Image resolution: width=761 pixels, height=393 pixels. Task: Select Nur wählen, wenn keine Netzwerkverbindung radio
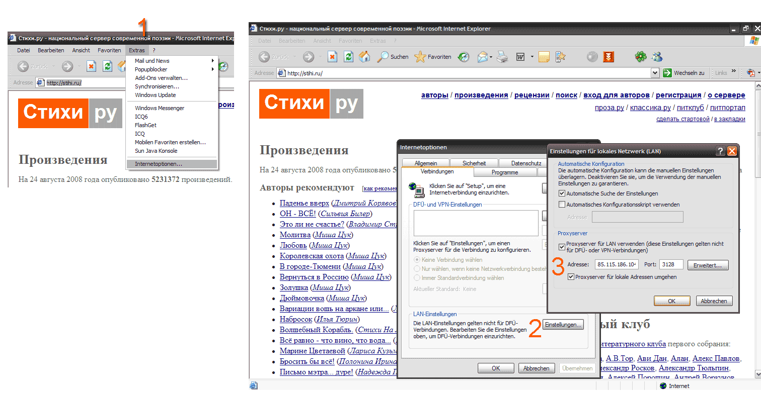pos(417,269)
